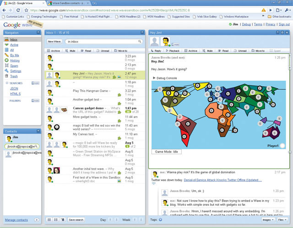The height and width of the screenshot is (228, 293).
Task: Open the Chrome page menu dropdown
Action: (279, 10)
